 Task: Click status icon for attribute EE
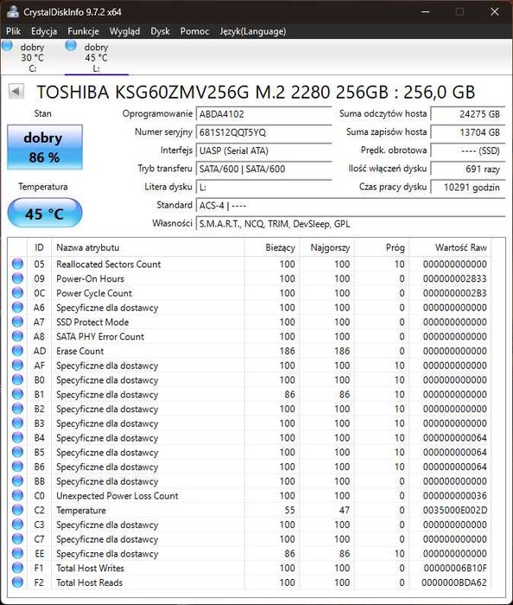click(17, 553)
